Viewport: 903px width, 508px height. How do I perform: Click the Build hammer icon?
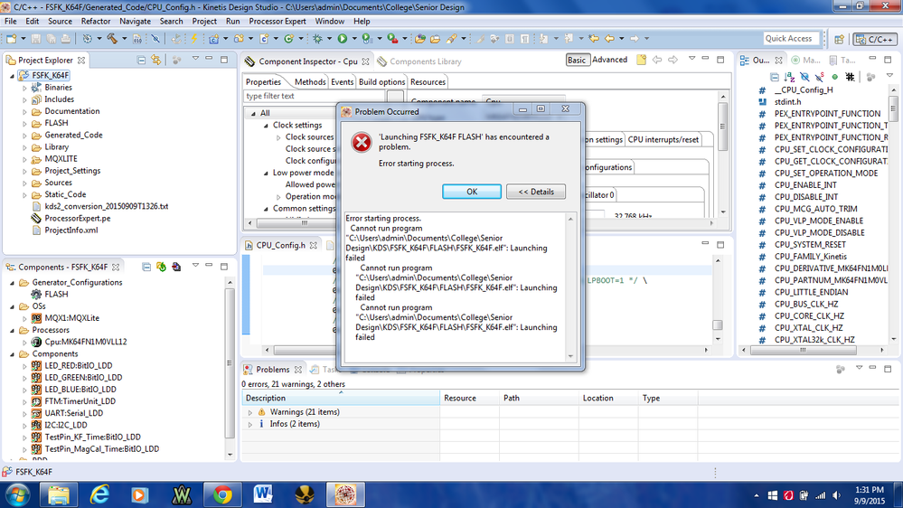tap(112, 39)
